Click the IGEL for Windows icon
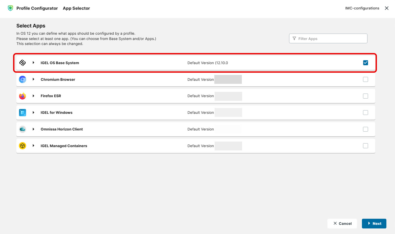 click(x=23, y=112)
